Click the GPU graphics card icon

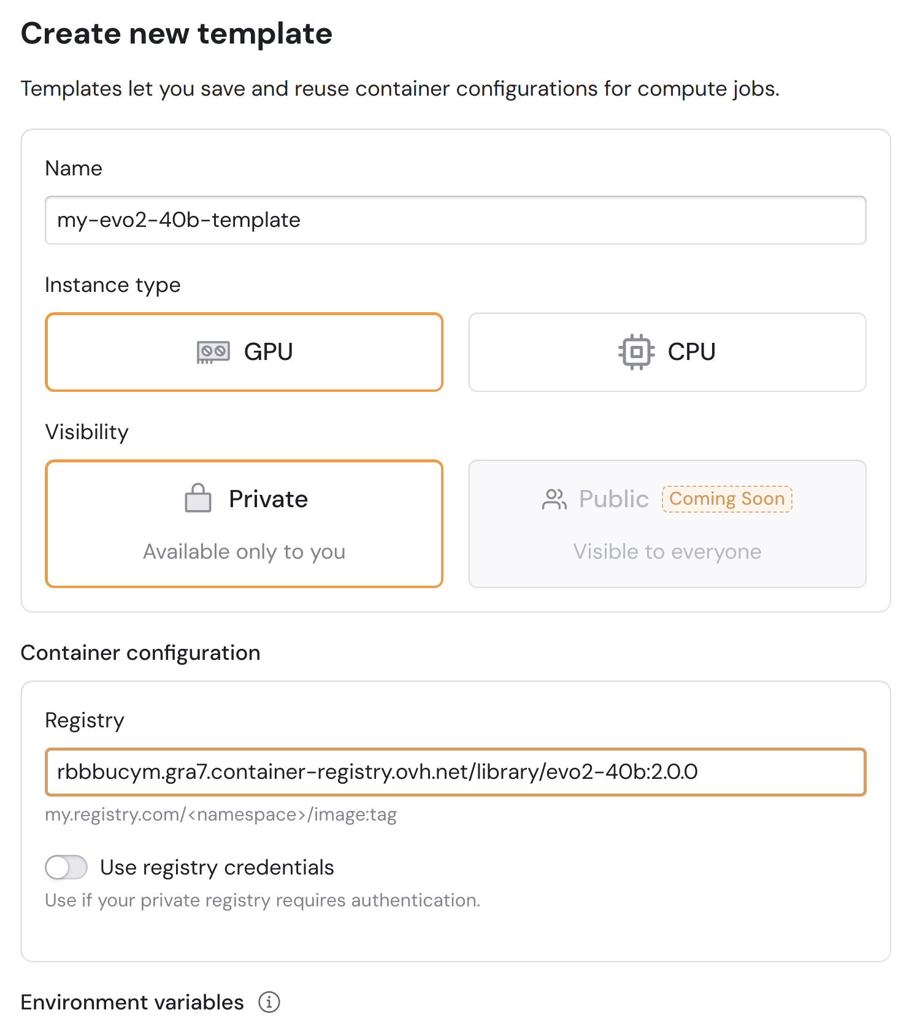coord(213,352)
